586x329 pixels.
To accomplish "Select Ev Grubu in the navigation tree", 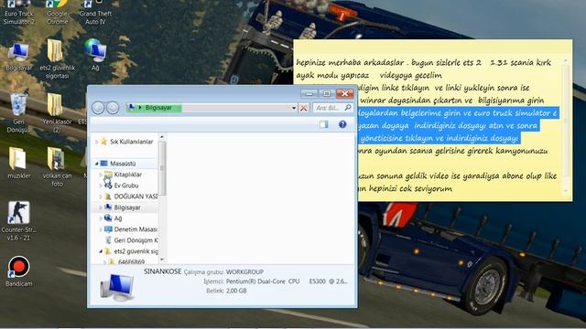I will point(126,186).
